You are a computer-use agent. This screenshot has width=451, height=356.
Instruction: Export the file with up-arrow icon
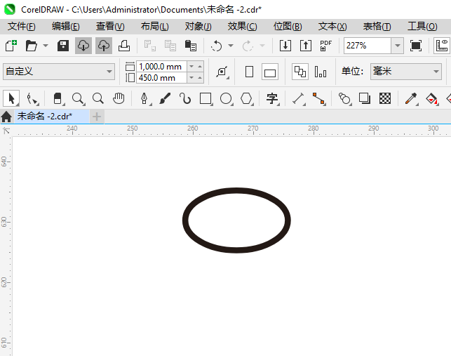(x=306, y=46)
